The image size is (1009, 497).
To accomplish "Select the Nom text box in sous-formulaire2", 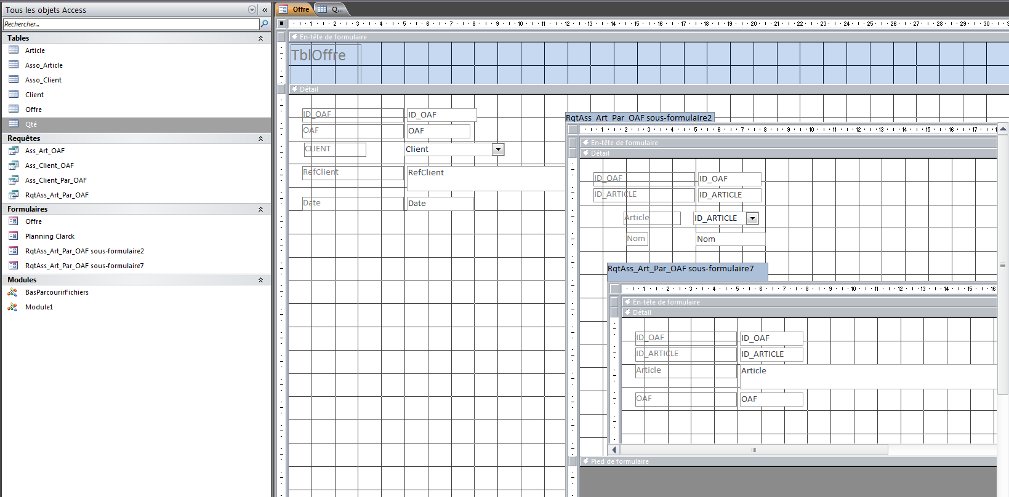I will (730, 239).
